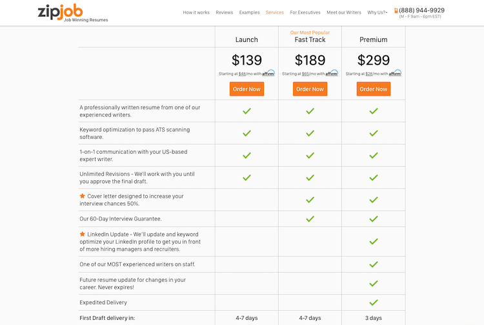
Task: Click the Affirm logo under $299
Action: [x=395, y=73]
